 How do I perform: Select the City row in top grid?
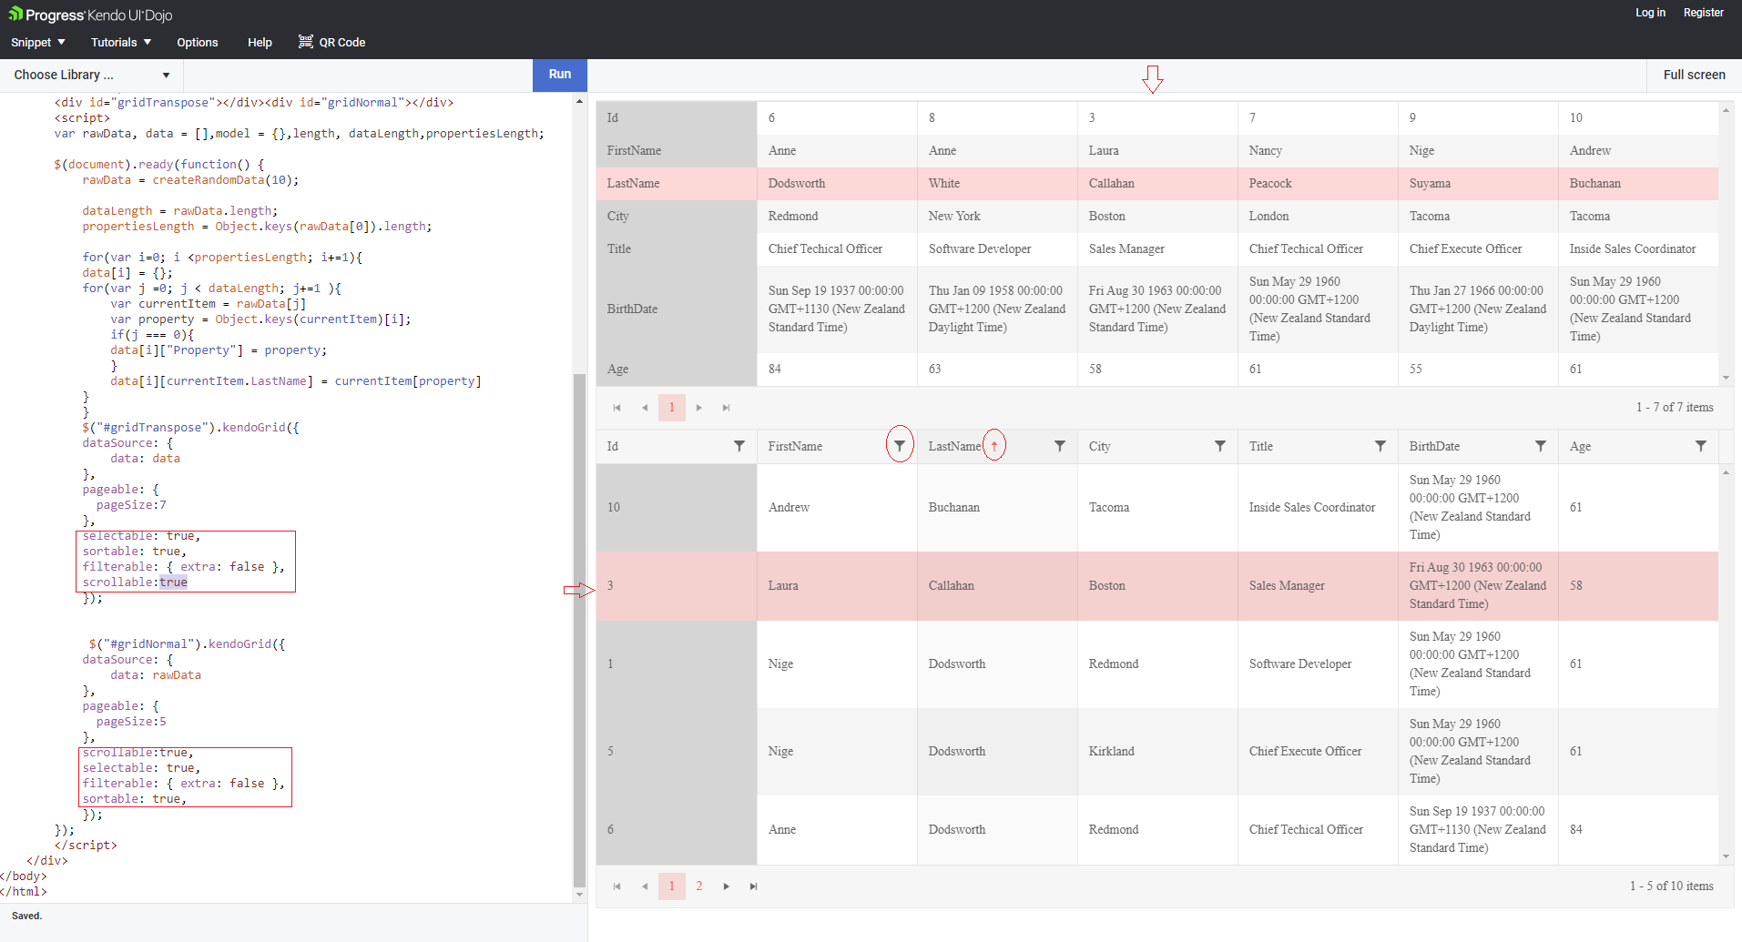tap(1157, 216)
